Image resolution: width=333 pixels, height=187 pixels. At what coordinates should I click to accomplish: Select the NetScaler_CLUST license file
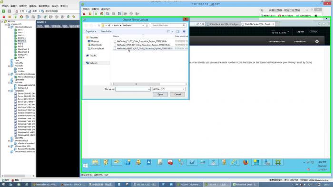click(142, 41)
